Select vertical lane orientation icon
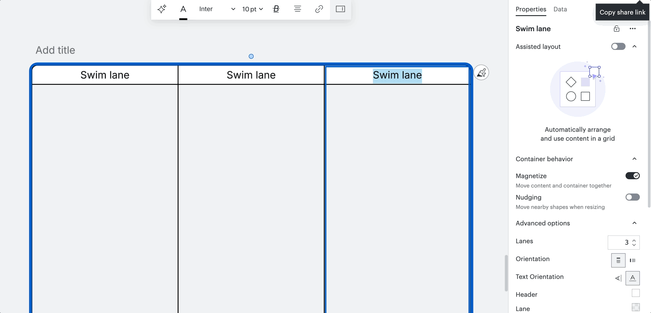This screenshot has height=313, width=651. click(x=618, y=260)
